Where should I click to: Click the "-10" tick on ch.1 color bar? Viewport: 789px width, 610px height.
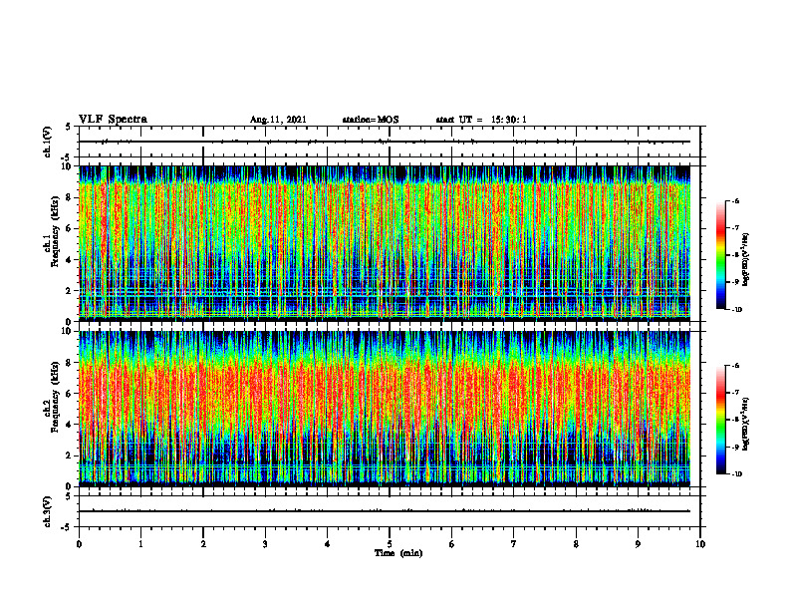click(x=736, y=310)
